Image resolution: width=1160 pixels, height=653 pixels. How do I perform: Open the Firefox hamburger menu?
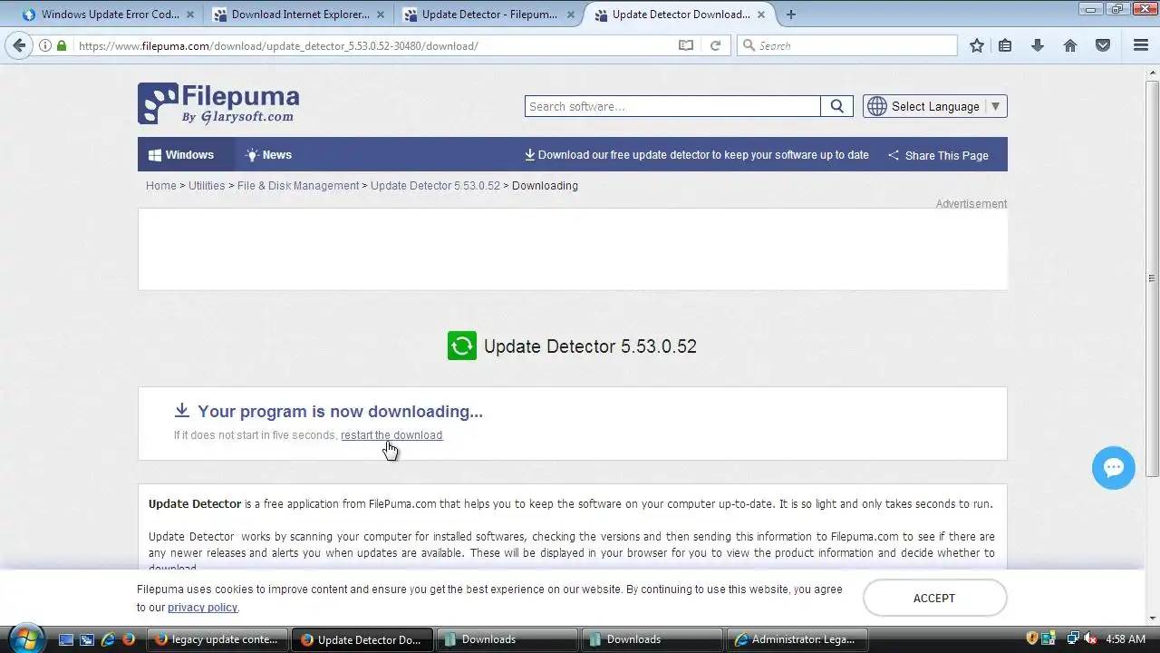click(1141, 45)
